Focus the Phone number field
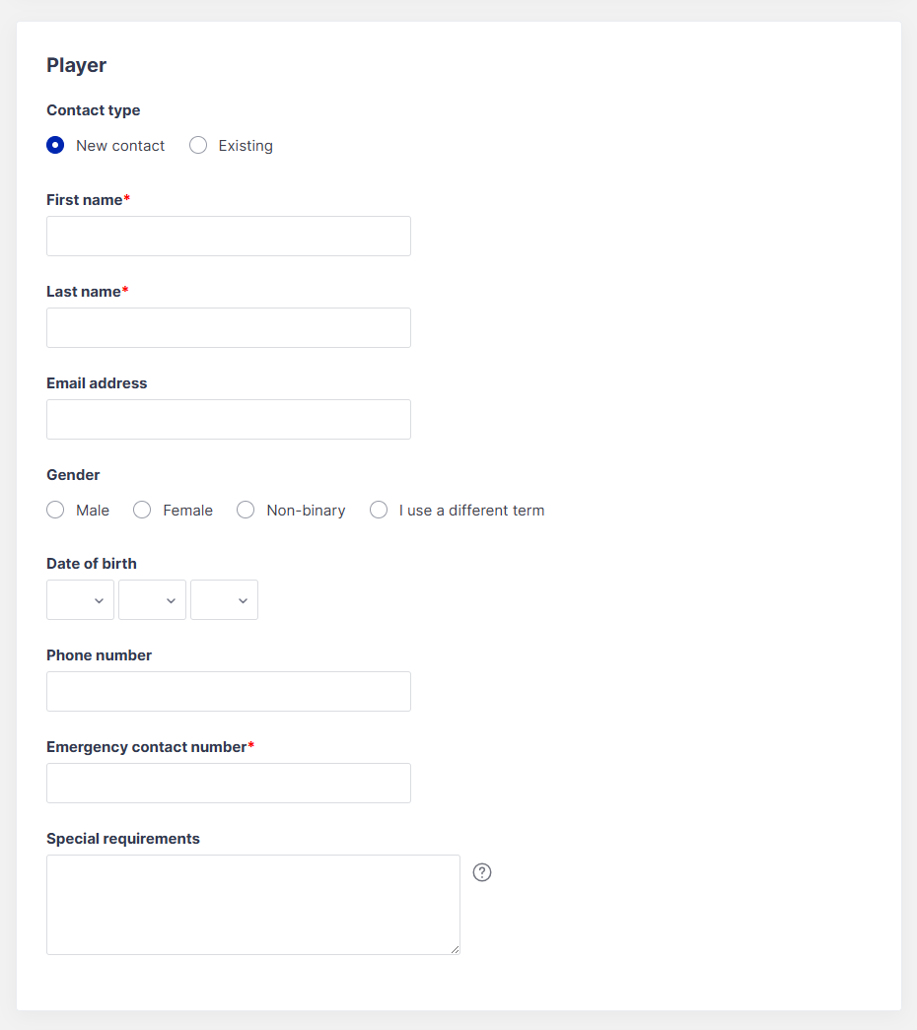This screenshot has height=1030, width=917. tap(228, 691)
